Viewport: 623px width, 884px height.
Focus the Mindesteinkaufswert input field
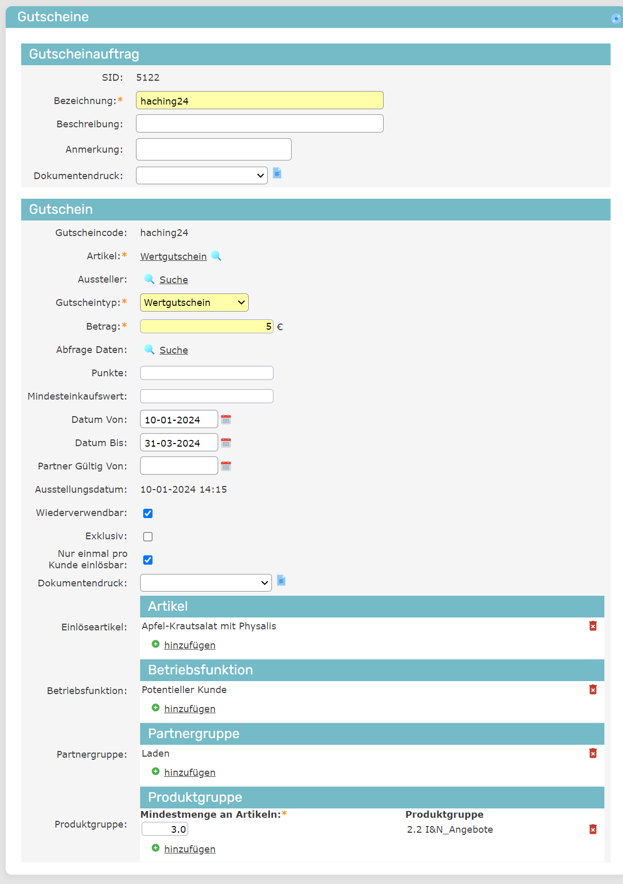point(206,396)
